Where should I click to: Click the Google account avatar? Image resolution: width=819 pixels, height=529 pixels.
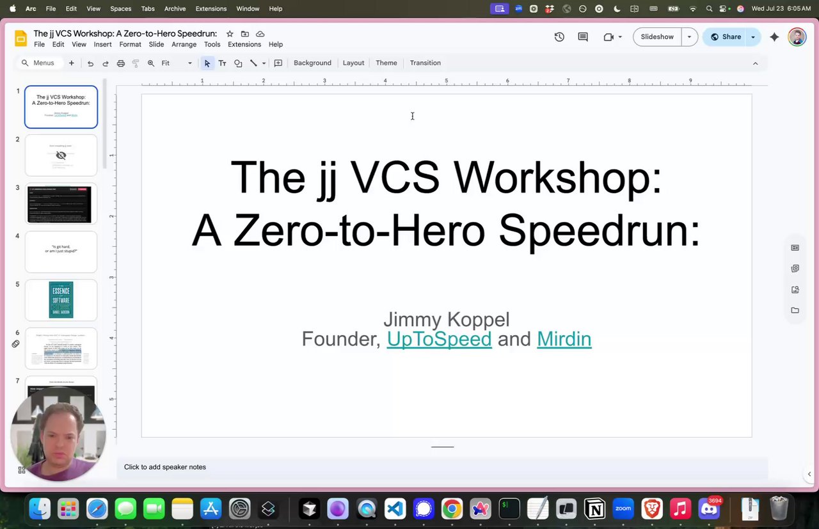(797, 37)
